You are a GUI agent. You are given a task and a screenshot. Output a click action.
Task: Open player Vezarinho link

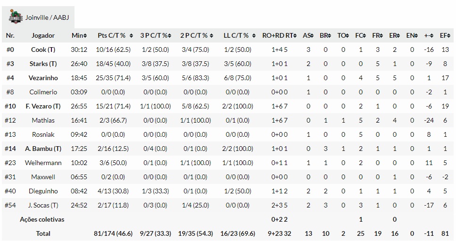coord(43,78)
